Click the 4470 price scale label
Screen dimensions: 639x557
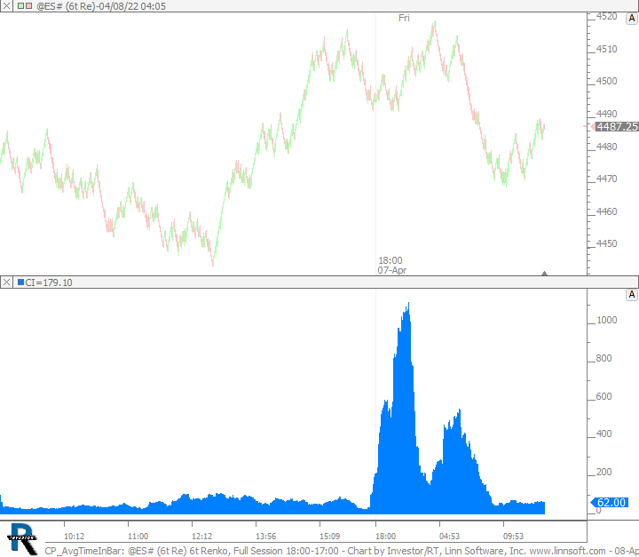tap(606, 179)
